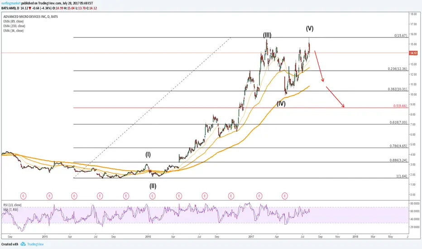Click the 0.618(7.00) Fibonacci level label
Screen dimensions: 422x249
click(398, 123)
